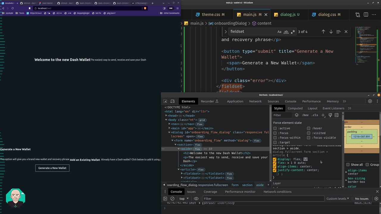This screenshot has width=381, height=214.
Task: Expand the align-items computed property
Action: pos(346,172)
